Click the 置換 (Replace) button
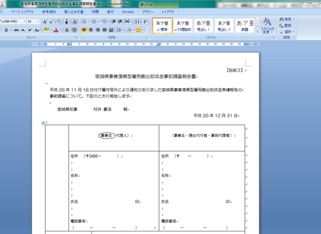Screen dimensions: 321x234 point(285,25)
